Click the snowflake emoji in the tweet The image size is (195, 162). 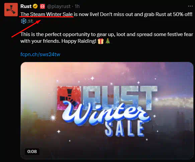pos(24,21)
